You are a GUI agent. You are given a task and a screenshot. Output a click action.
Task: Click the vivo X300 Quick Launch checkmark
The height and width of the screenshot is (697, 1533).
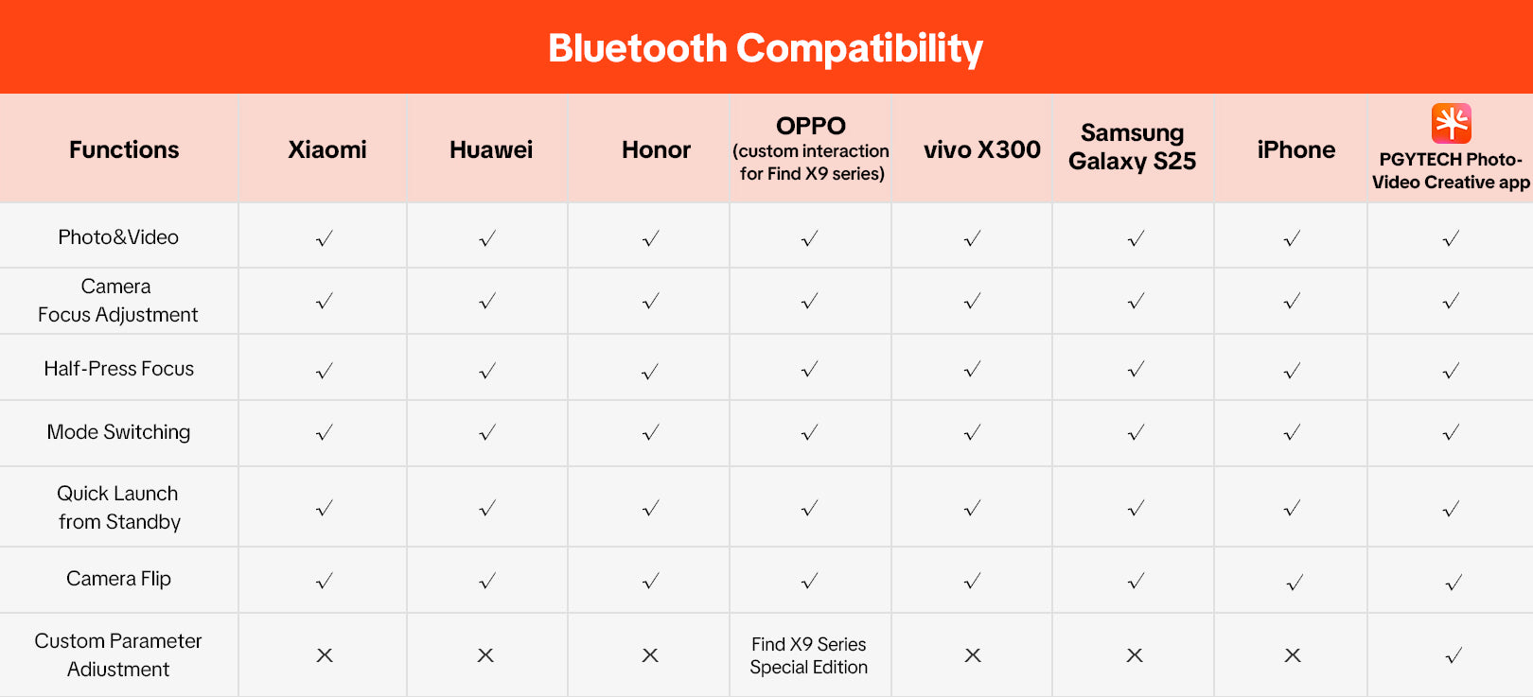(x=972, y=509)
